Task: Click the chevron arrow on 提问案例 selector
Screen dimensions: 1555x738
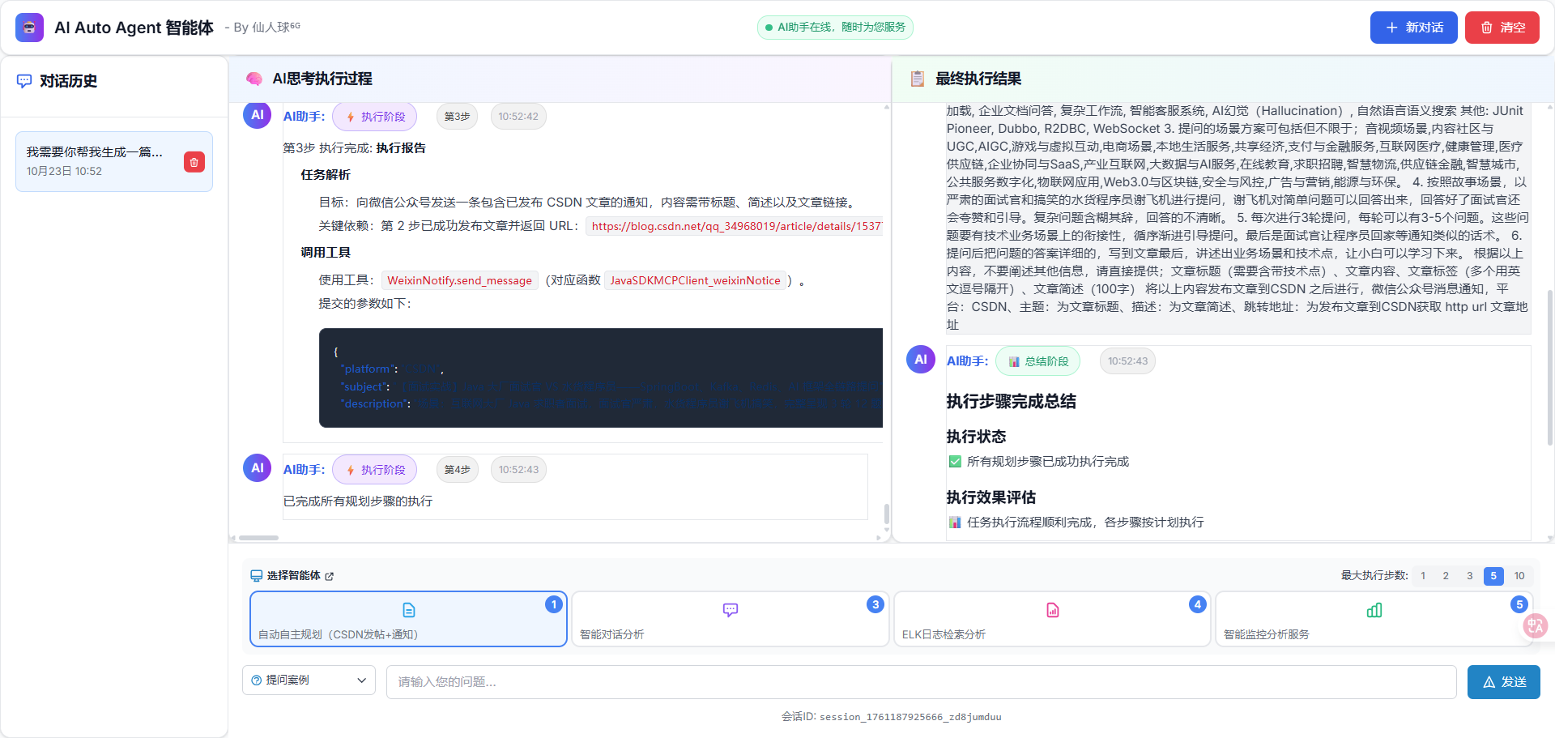Action: click(x=361, y=680)
